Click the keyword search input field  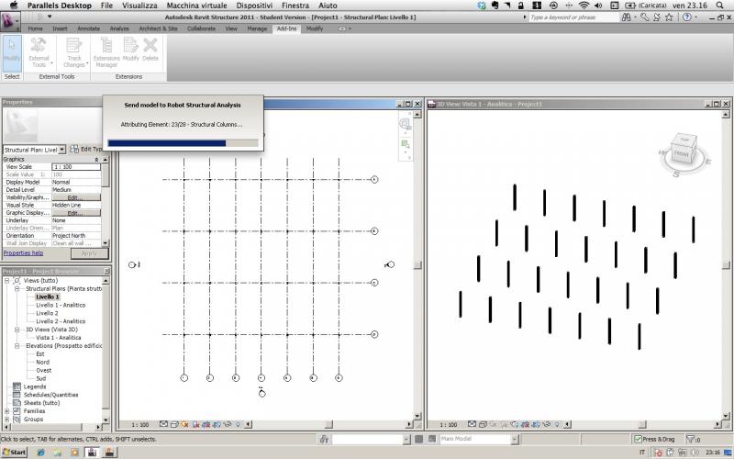point(573,17)
